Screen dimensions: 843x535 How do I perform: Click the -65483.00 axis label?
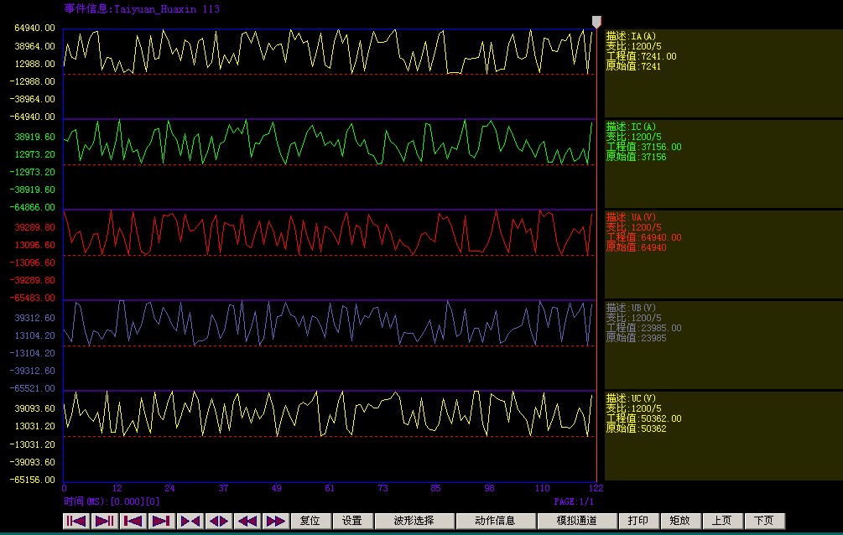(x=32, y=298)
